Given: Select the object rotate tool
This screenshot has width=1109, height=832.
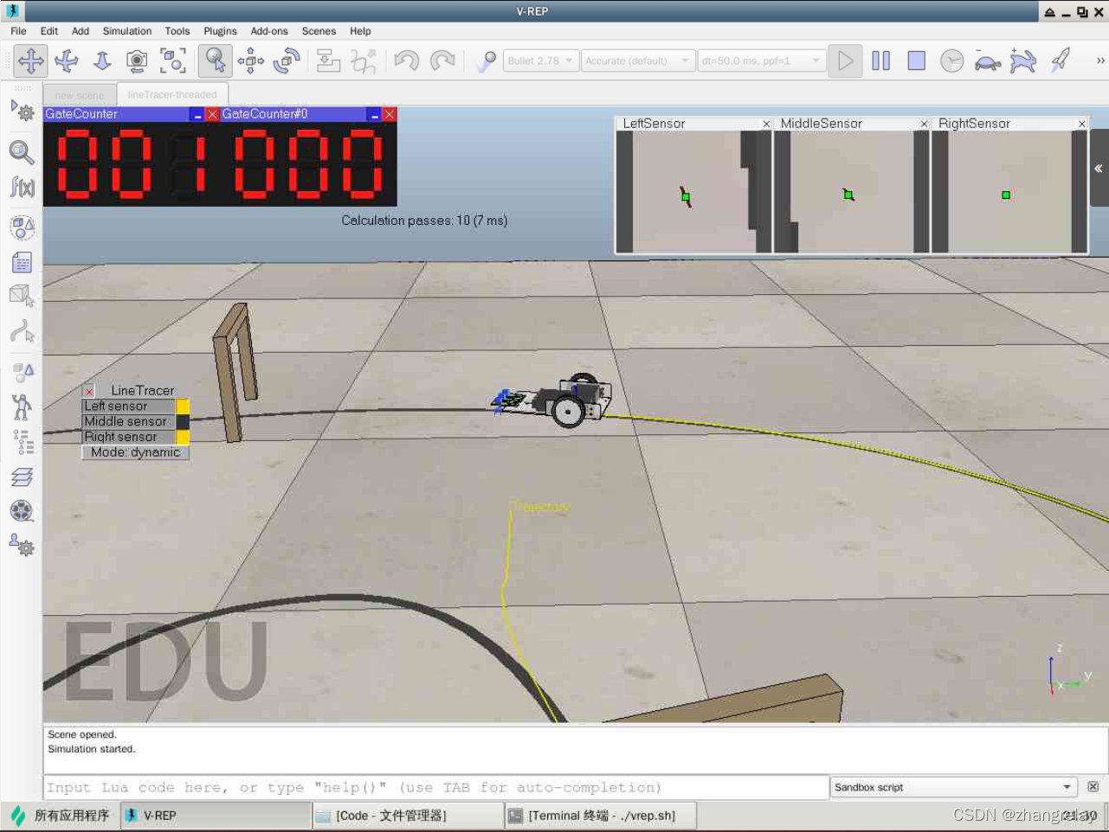Looking at the screenshot, I should (287, 61).
